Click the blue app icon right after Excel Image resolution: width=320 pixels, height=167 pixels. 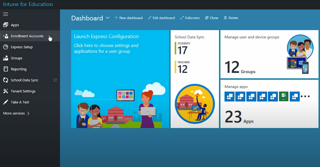coord(295,97)
